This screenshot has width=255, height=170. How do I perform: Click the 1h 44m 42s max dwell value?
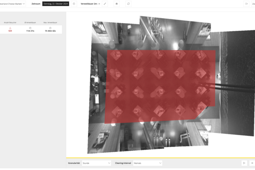(x=50, y=31)
